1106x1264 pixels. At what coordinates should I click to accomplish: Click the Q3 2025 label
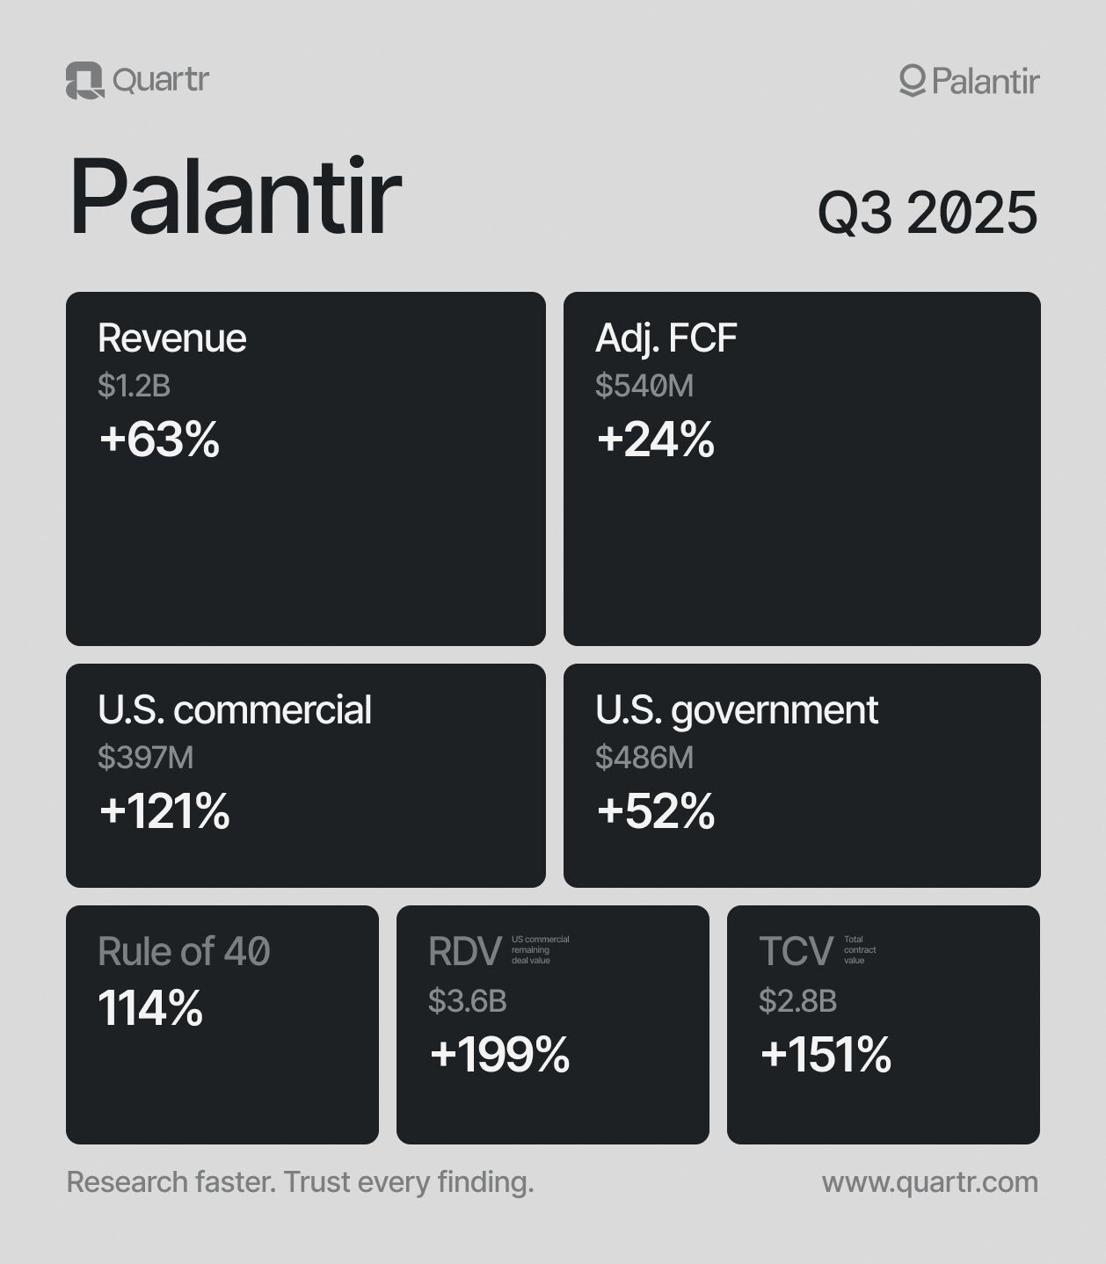coord(928,213)
